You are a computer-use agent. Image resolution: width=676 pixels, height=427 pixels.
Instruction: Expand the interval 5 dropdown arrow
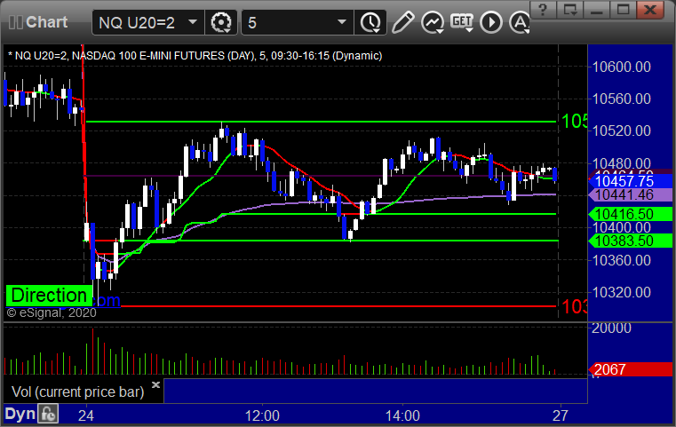[x=342, y=22]
